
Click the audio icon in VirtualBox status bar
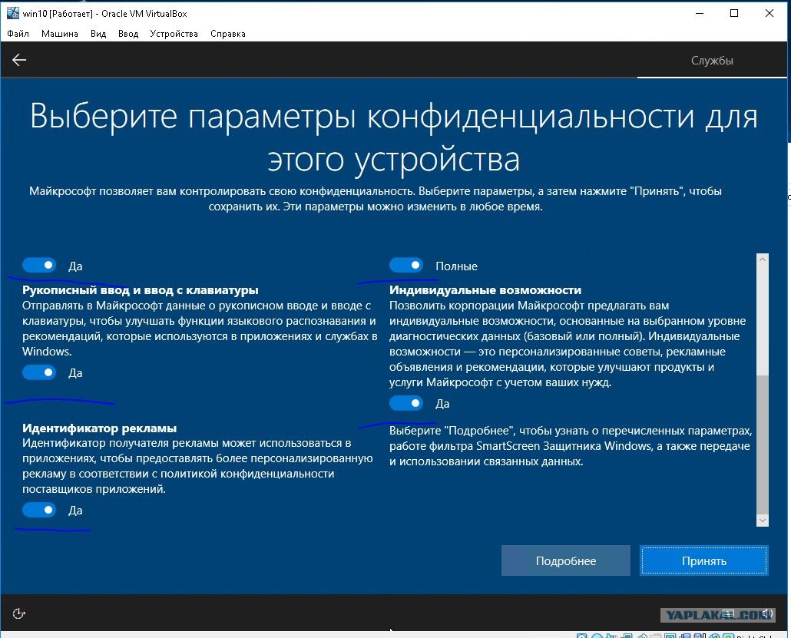point(611,636)
